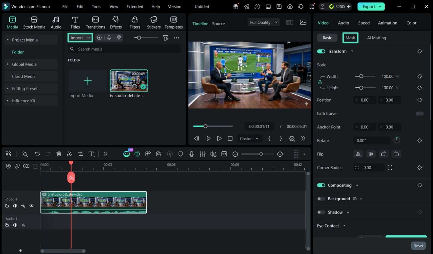Image resolution: width=433 pixels, height=254 pixels.
Task: Click the Export button
Action: (x=371, y=7)
